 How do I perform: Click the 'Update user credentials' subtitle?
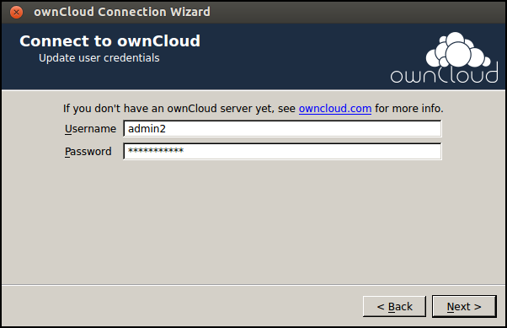pyautogui.click(x=99, y=58)
